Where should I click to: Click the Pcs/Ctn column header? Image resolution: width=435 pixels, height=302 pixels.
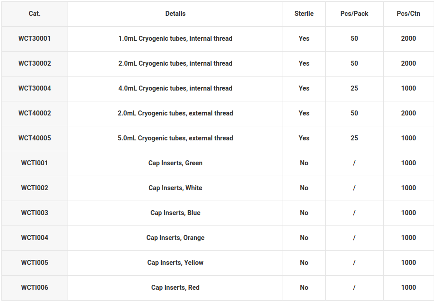408,14
